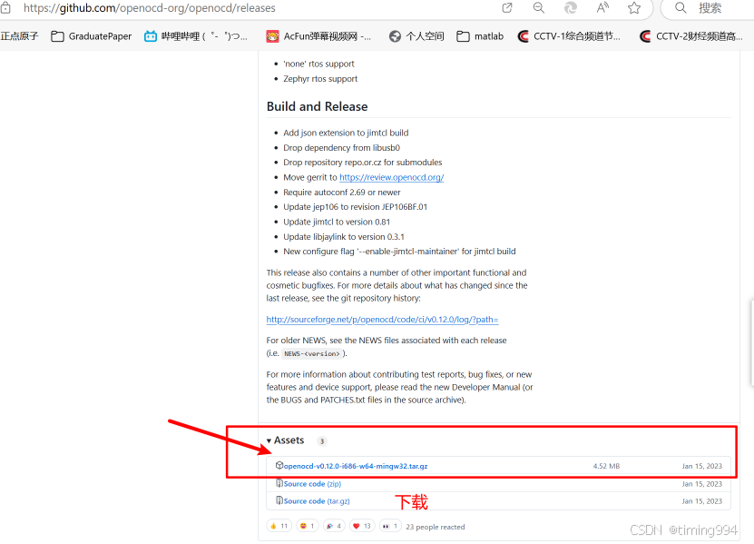The image size is (754, 544).
Task: Click the page's vertical scrollbar
Action: (751, 342)
